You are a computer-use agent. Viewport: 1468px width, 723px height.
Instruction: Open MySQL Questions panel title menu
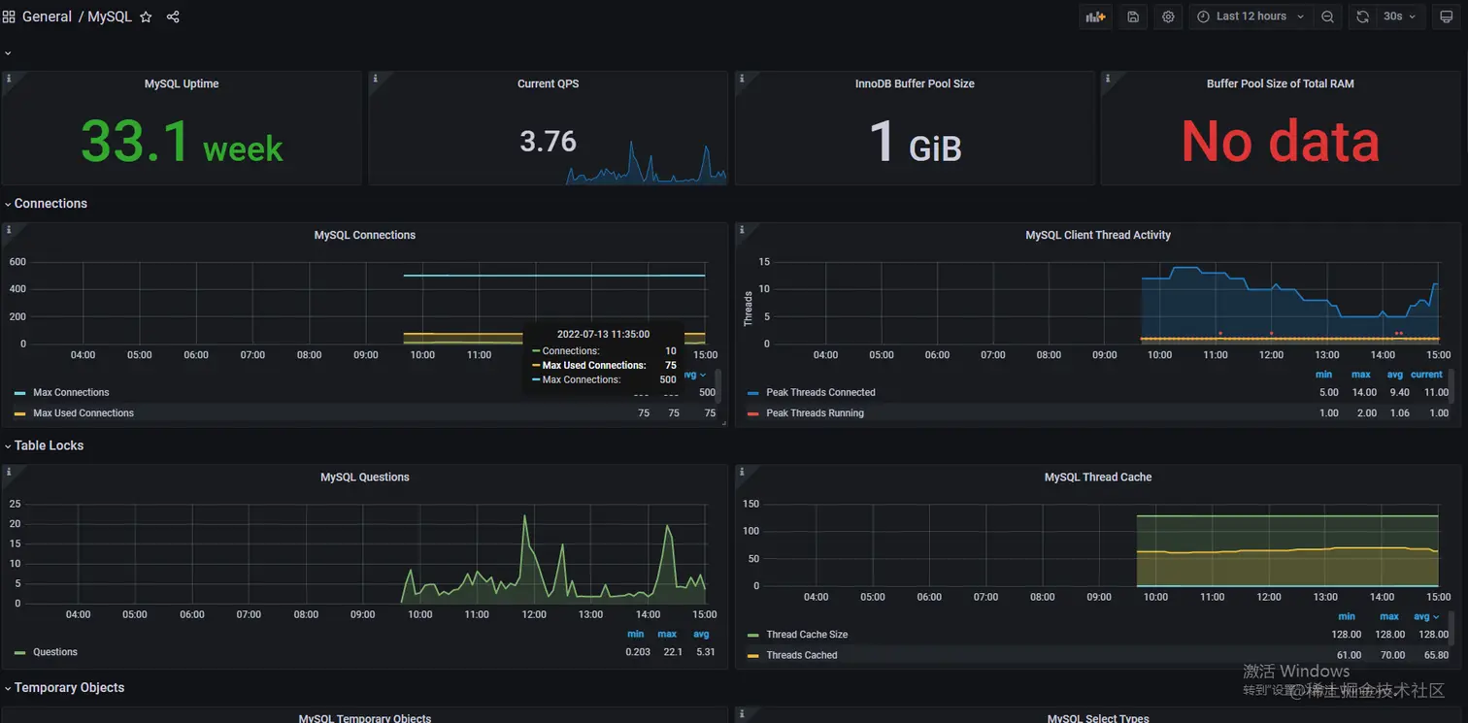[364, 477]
